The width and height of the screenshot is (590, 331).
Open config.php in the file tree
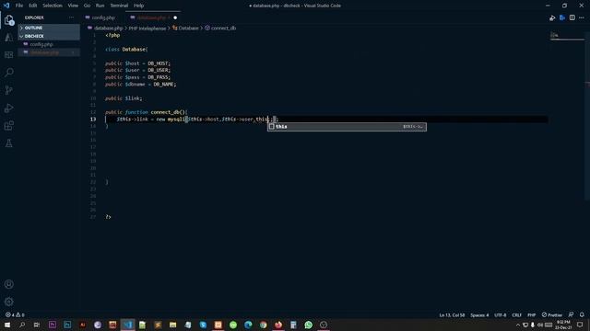[x=49, y=44]
